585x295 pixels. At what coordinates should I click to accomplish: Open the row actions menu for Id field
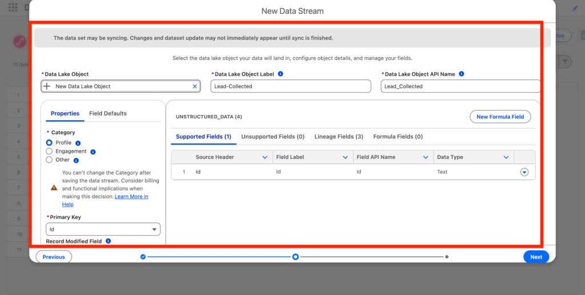pos(524,172)
